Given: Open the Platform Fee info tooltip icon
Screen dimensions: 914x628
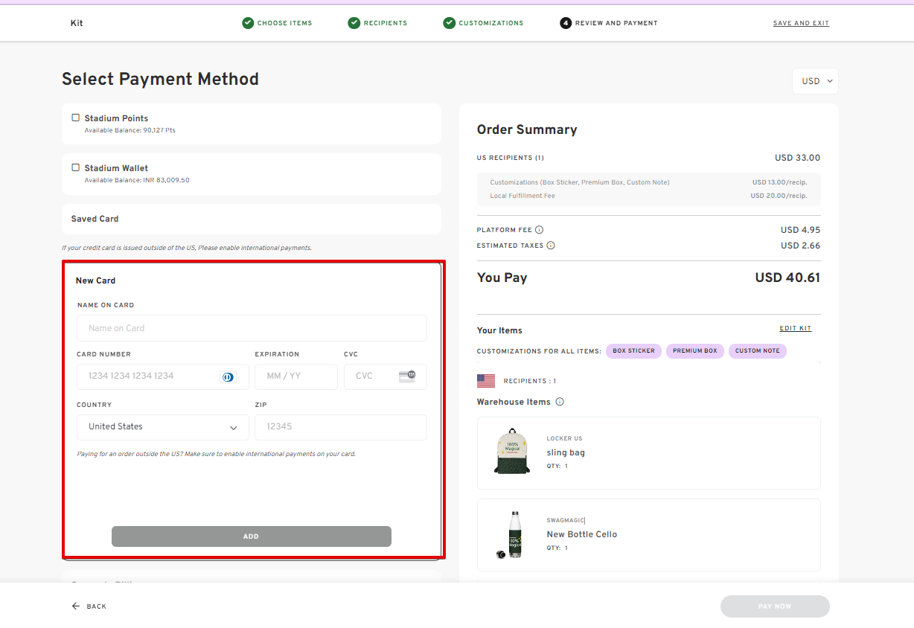Looking at the screenshot, I should [537, 229].
